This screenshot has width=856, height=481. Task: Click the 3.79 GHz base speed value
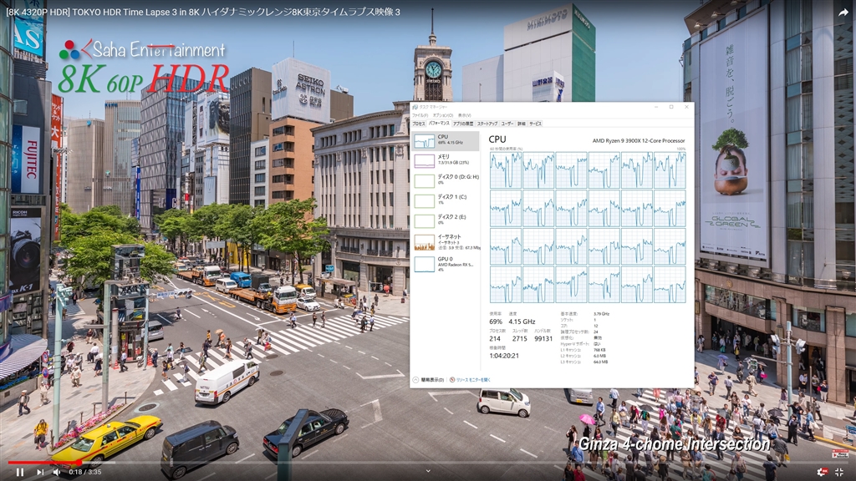pos(602,314)
